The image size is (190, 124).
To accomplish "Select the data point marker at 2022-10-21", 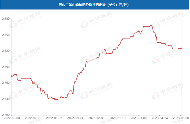I will (x=75, y=82).
